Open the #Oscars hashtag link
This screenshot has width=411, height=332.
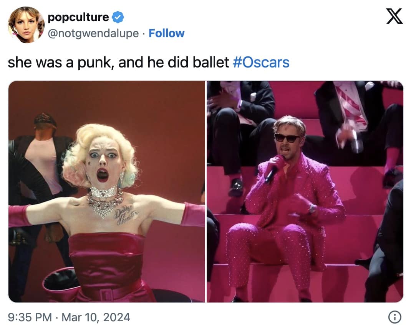click(x=261, y=62)
